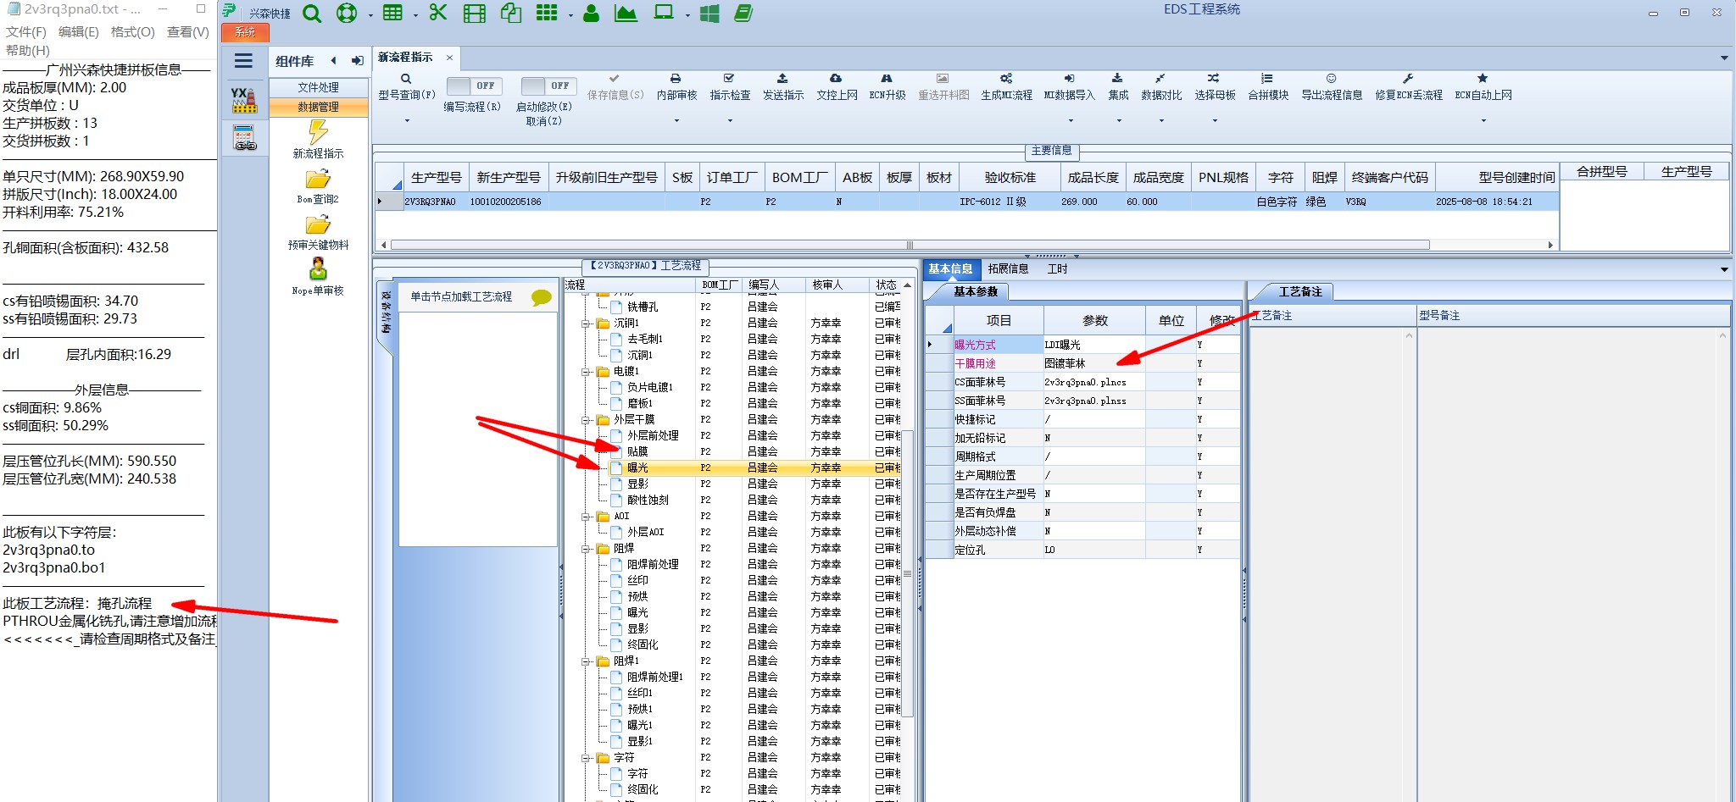1736x802 pixels.
Task: Click the 生产型号 column header
Action: pos(436,178)
